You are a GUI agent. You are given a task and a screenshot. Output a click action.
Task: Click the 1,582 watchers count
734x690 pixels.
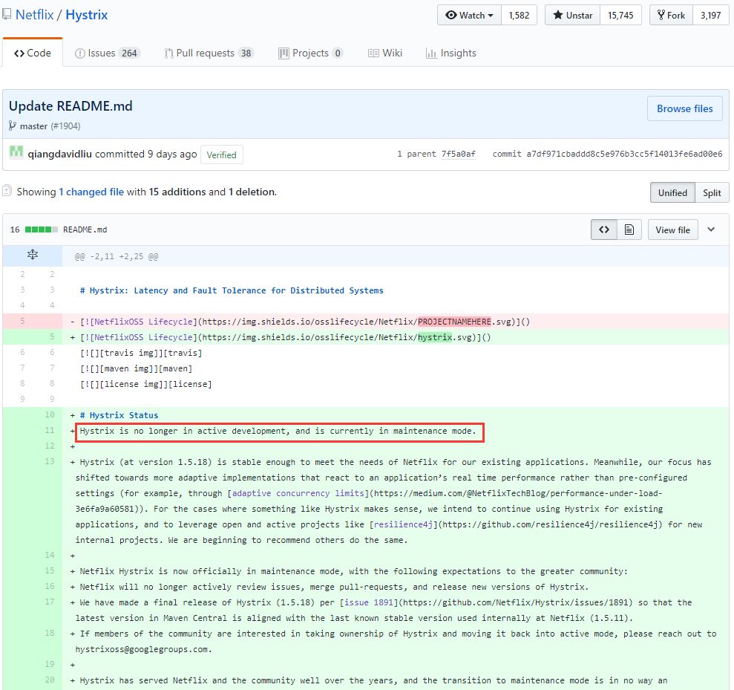coord(519,15)
